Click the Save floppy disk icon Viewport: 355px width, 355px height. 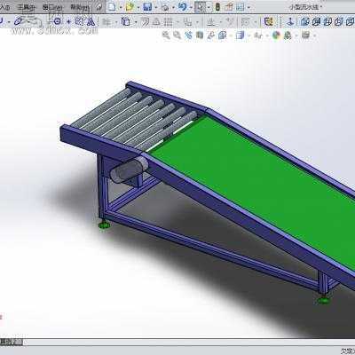point(147,6)
